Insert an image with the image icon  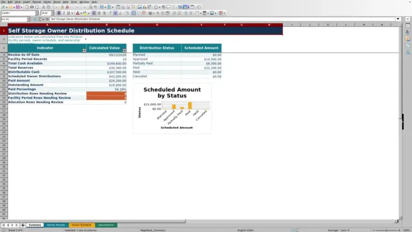pyautogui.click(x=140, y=7)
